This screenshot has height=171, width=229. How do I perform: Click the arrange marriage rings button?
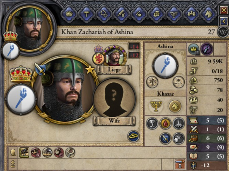click(x=133, y=136)
